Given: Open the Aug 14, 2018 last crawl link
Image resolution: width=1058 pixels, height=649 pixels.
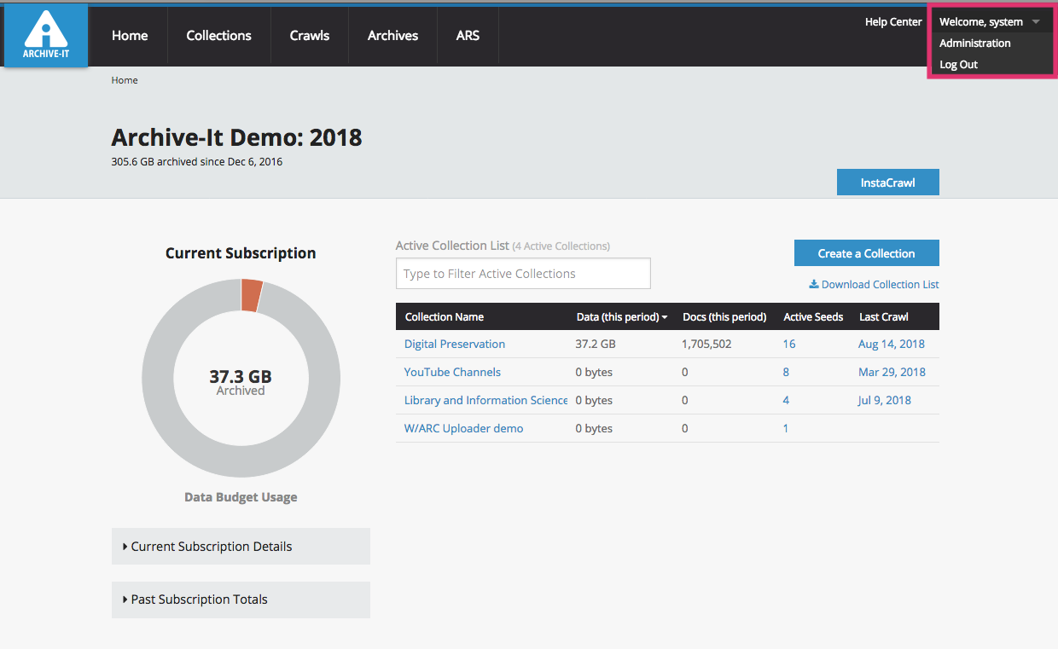Looking at the screenshot, I should pyautogui.click(x=891, y=345).
